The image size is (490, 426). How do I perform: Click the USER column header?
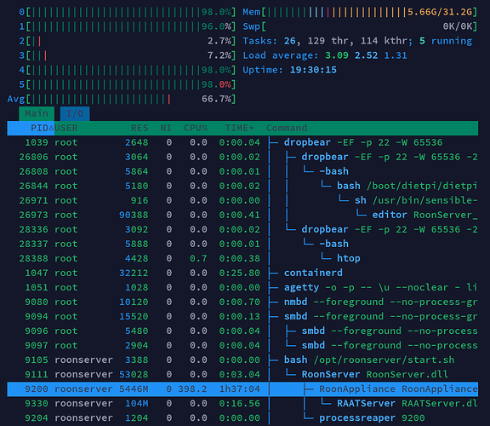pos(66,128)
